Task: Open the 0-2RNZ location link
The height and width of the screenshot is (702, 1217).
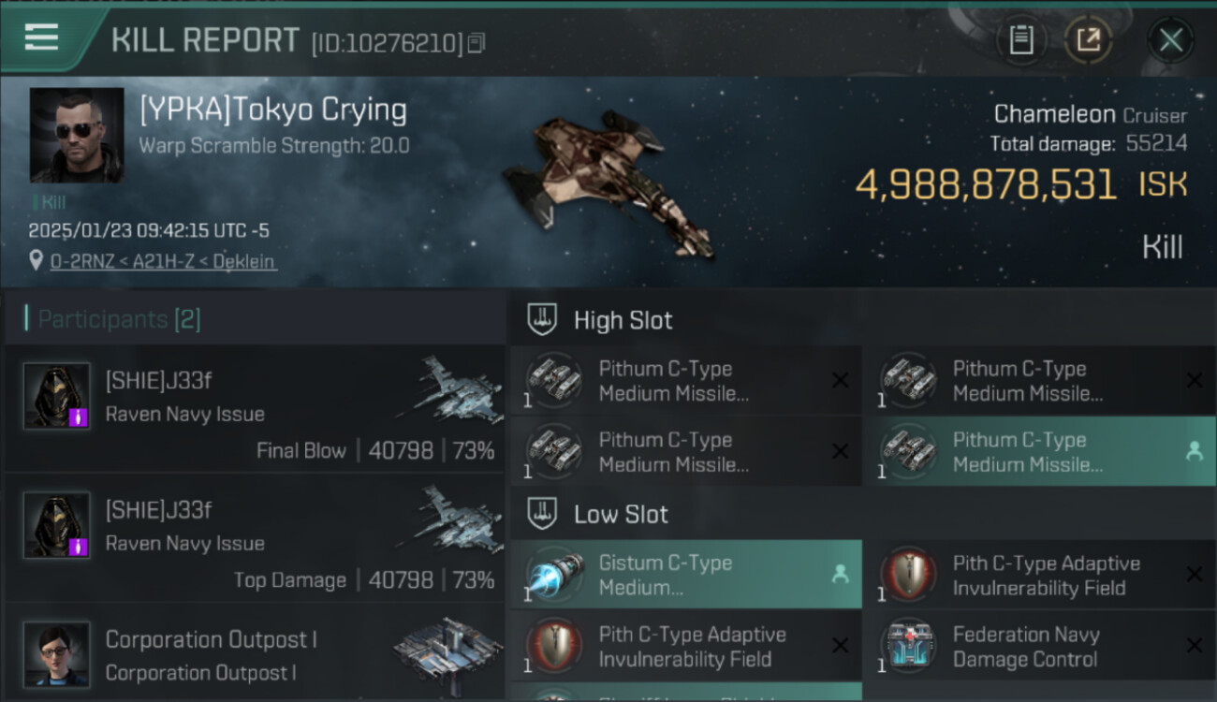Action: click(163, 261)
